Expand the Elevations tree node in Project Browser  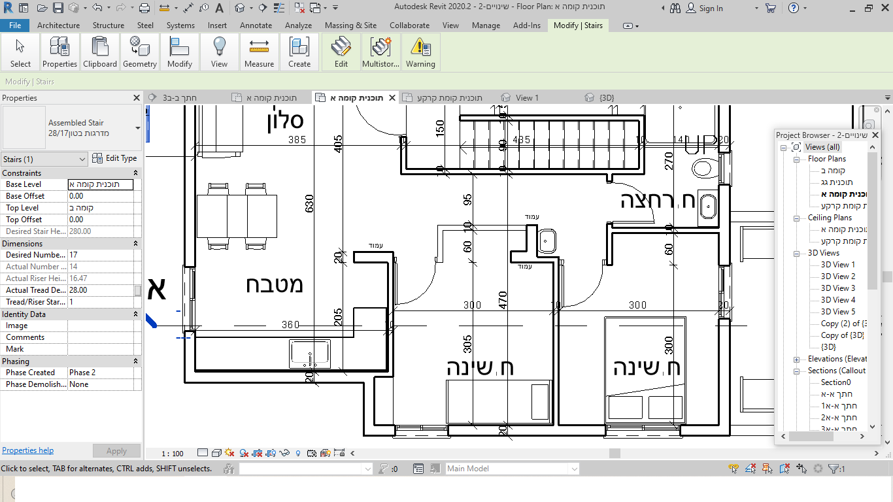(796, 359)
